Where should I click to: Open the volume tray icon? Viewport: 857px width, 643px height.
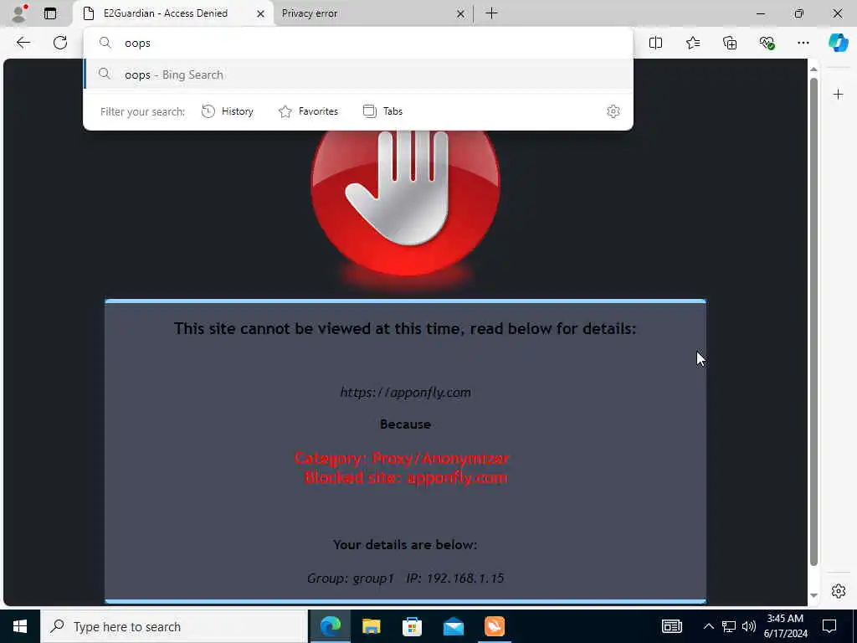point(749,626)
